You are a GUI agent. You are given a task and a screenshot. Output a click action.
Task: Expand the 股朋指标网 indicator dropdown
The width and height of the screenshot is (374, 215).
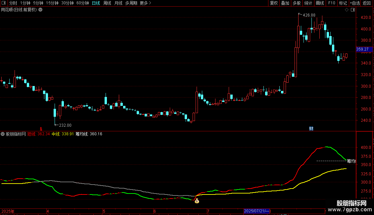pyautogui.click(x=3, y=134)
